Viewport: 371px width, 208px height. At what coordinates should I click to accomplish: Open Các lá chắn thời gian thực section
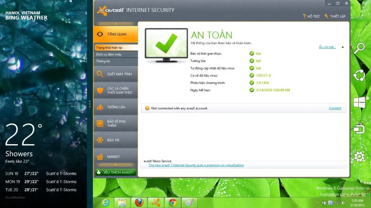116,90
